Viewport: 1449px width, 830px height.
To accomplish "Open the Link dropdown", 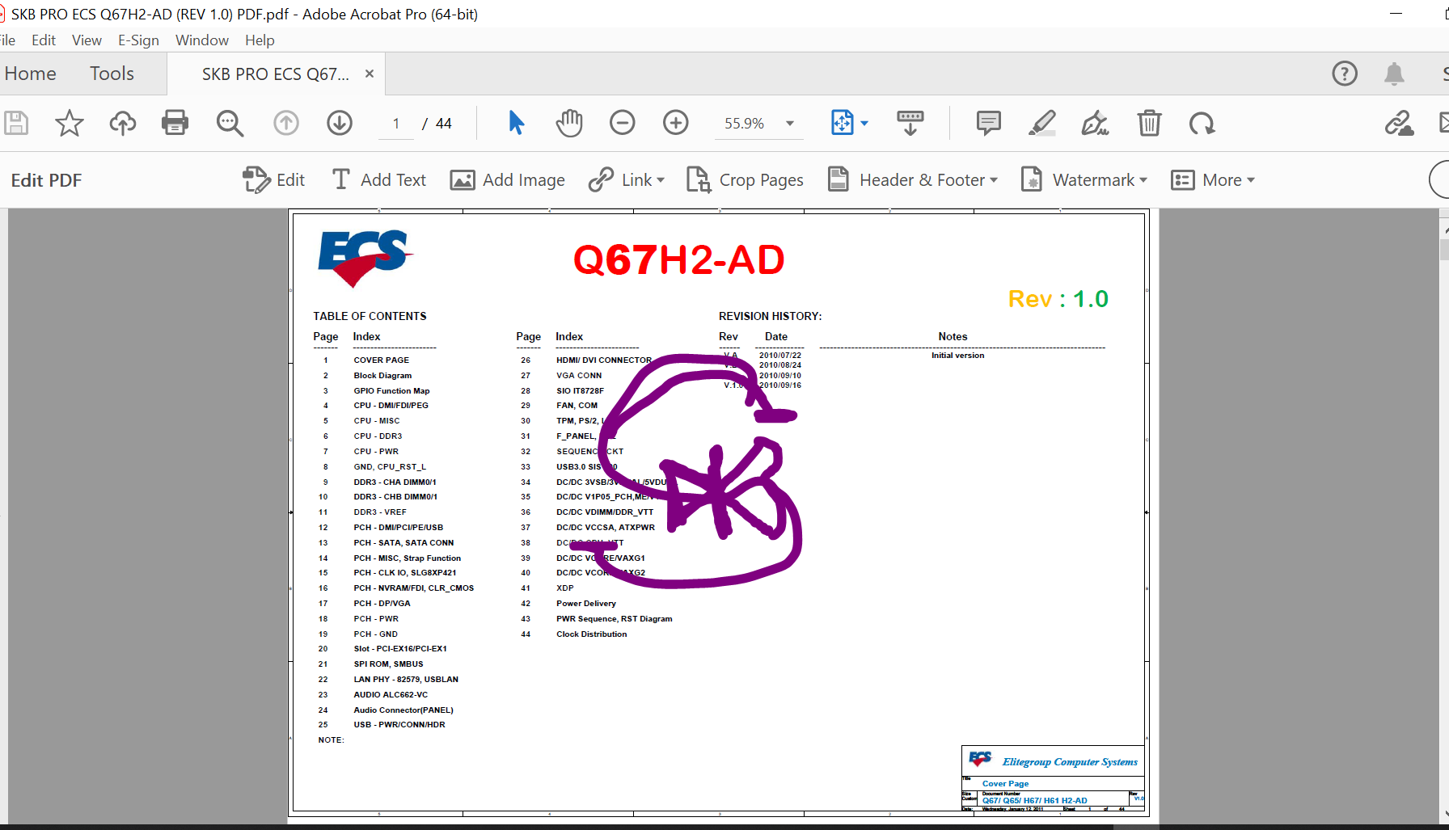I will (627, 179).
